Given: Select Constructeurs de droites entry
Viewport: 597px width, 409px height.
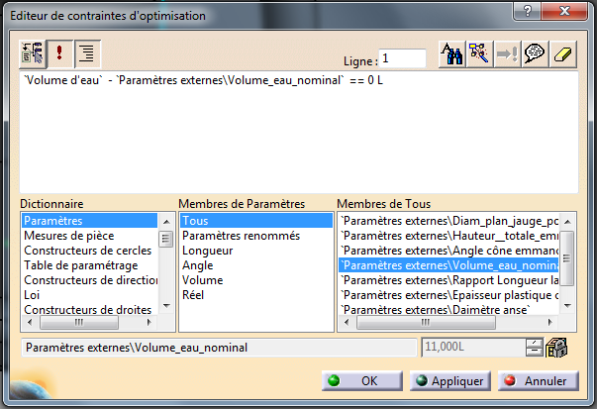Looking at the screenshot, I should (89, 310).
